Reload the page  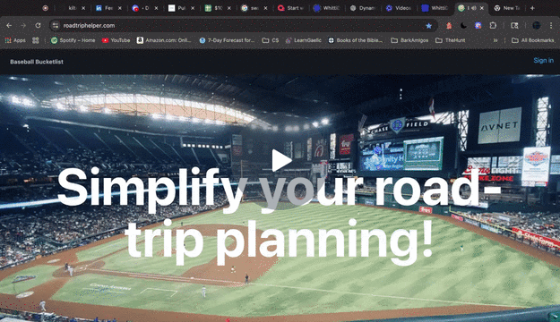(x=38, y=25)
